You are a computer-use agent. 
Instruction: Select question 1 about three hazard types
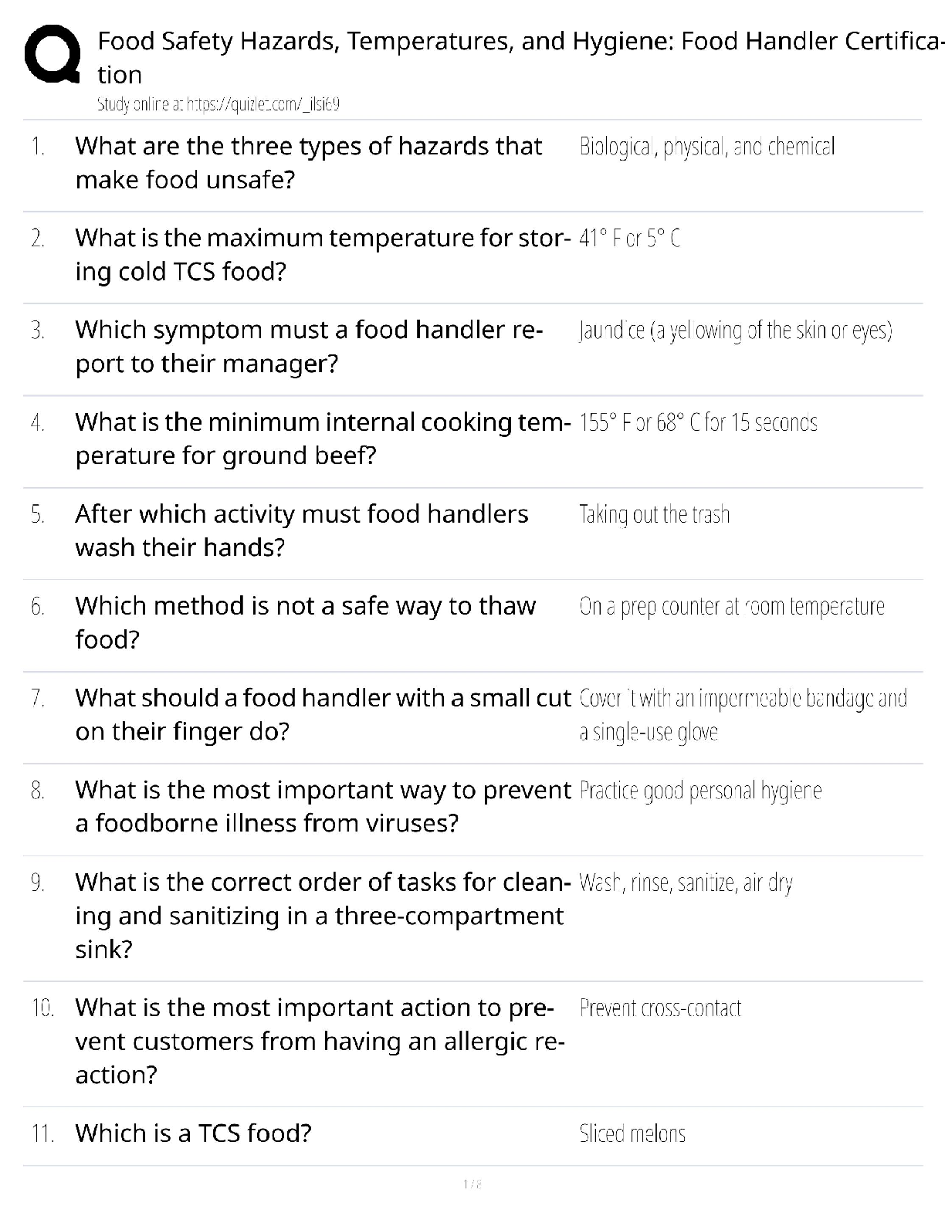pos(308,162)
